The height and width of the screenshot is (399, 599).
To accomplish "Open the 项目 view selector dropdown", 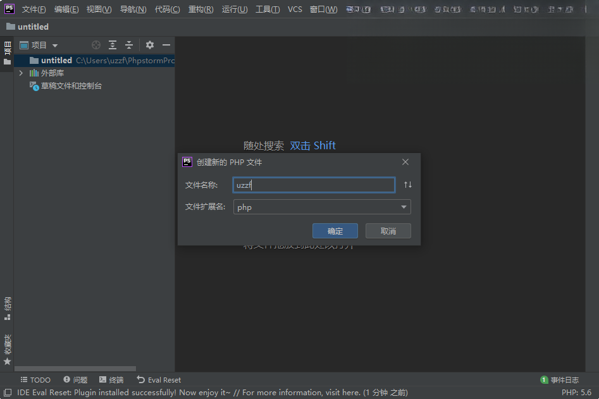I will click(x=39, y=45).
